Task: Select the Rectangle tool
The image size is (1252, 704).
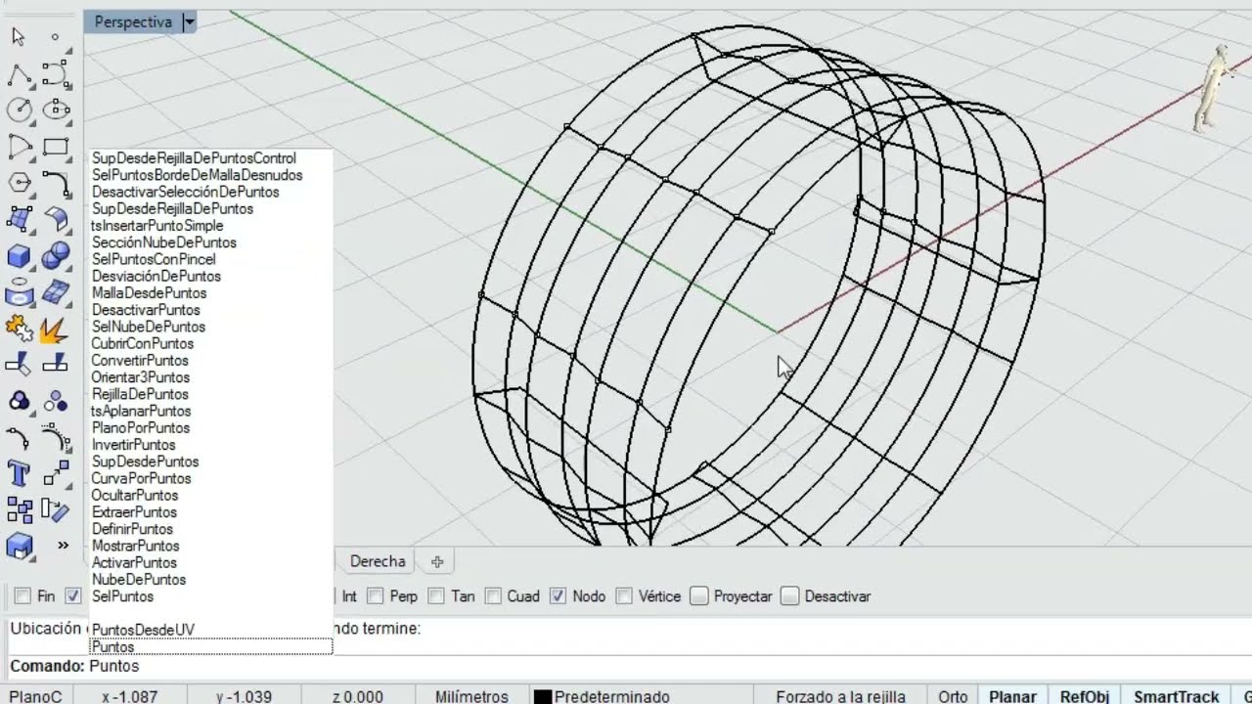Action: 56,147
